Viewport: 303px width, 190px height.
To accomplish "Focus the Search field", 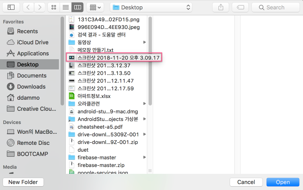I will coord(276,7).
